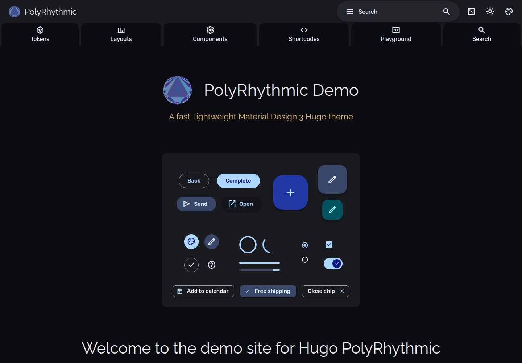Open the Playground tab
Viewport: 522px width, 363px height.
396,35
